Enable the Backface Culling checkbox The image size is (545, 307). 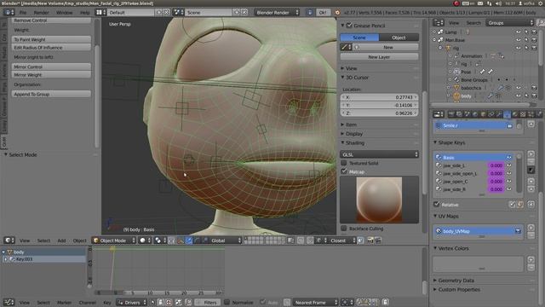pyautogui.click(x=344, y=229)
